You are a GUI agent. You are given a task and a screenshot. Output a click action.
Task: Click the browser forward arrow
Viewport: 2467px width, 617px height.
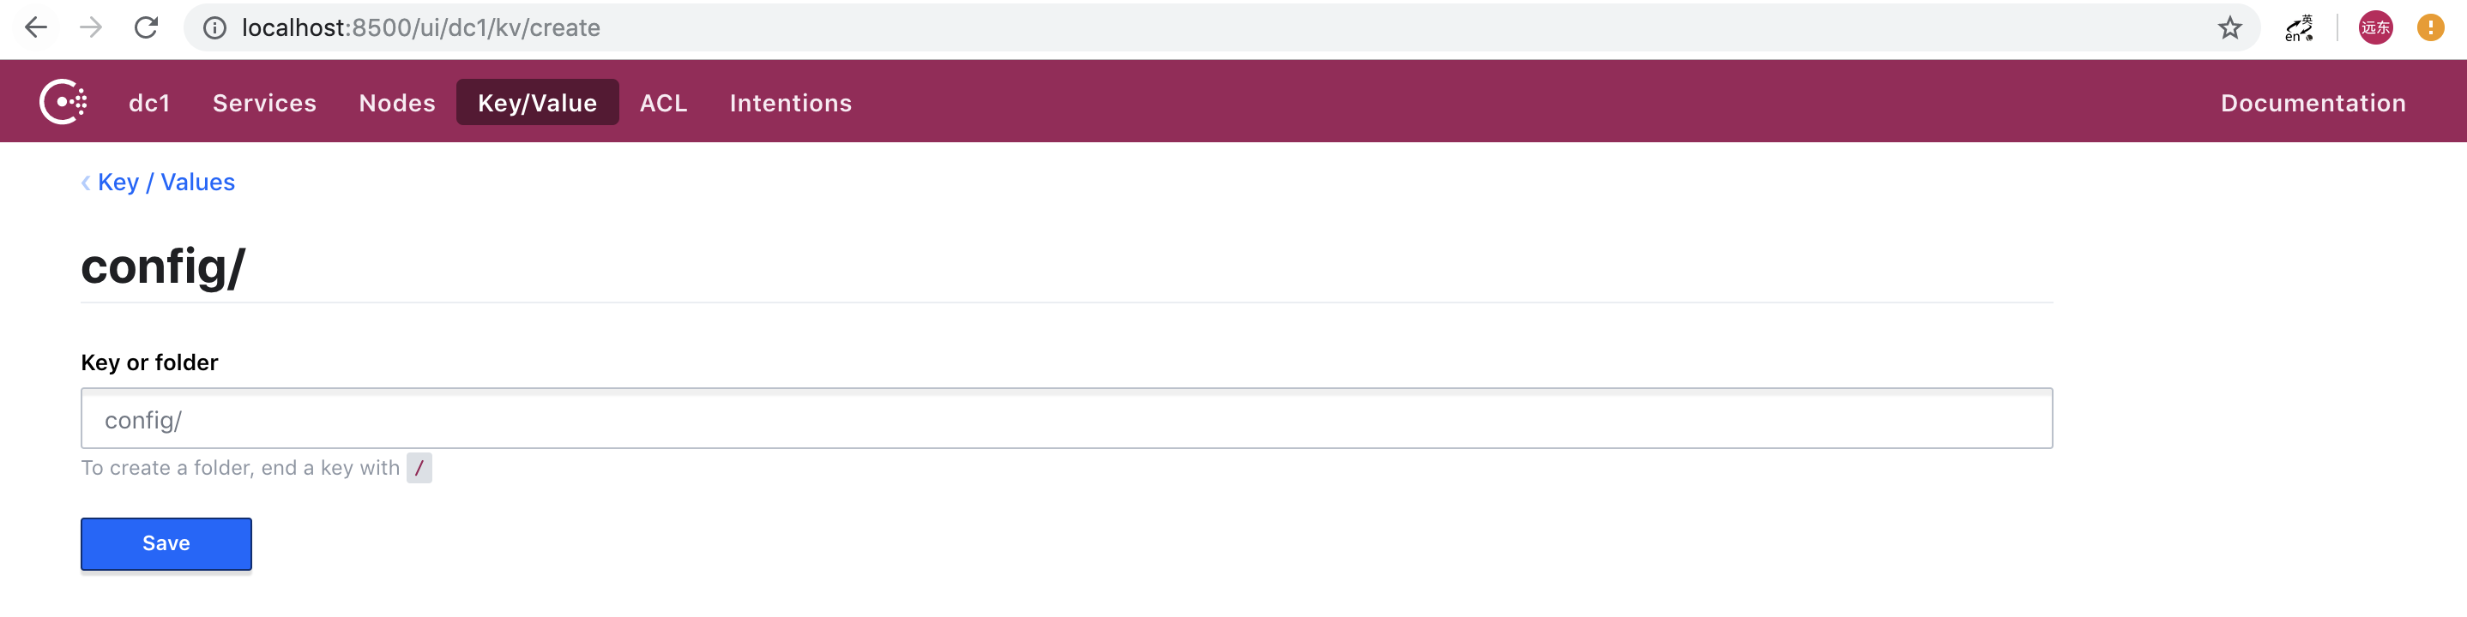click(x=91, y=27)
